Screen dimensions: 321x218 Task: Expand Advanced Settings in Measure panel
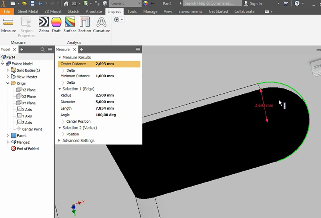(59, 141)
